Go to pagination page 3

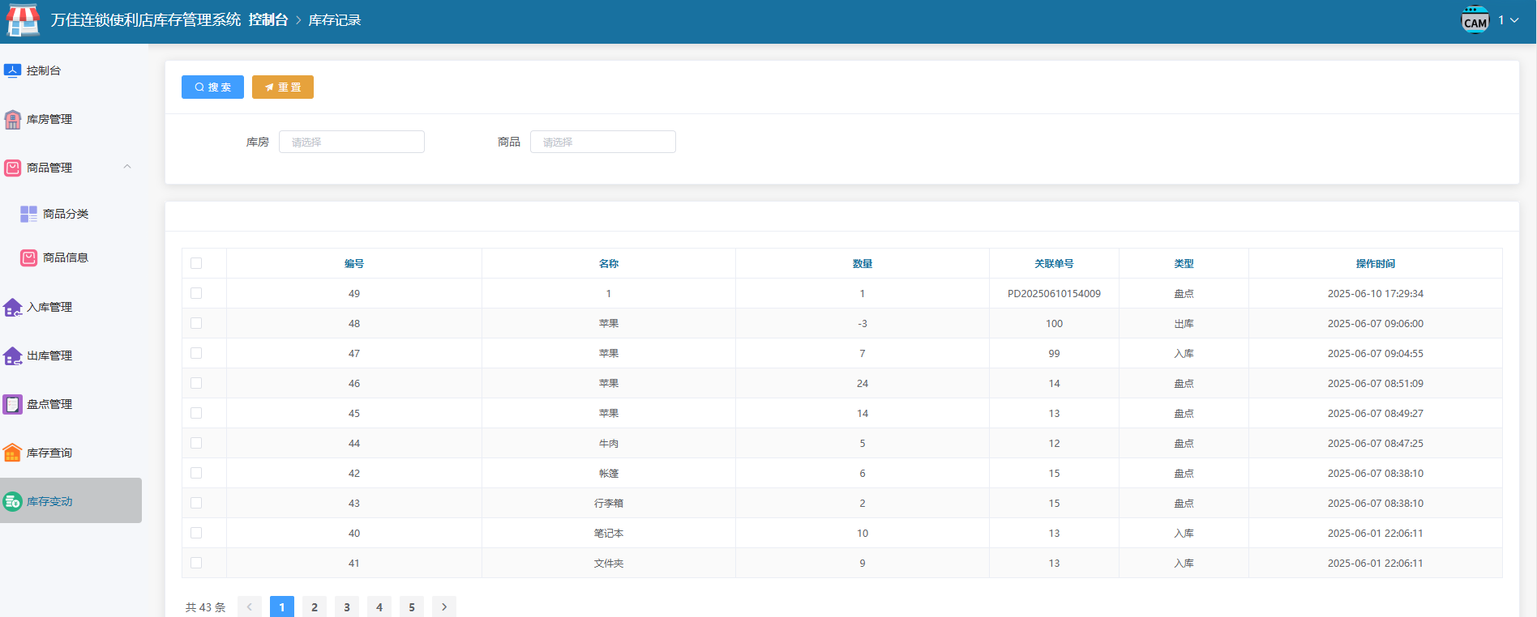point(347,607)
